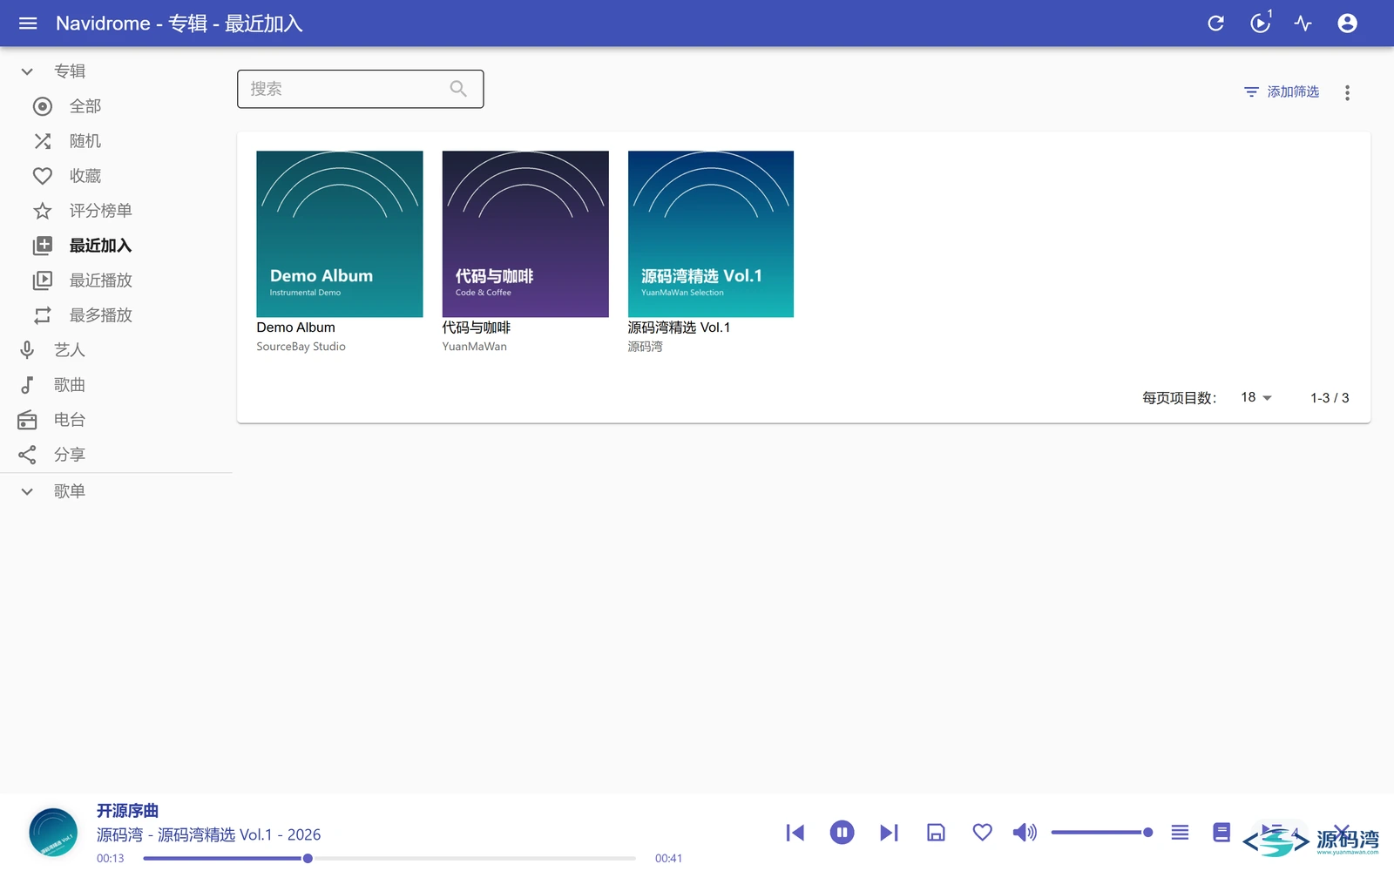
Task: Open the Demo Album cover thumbnail
Action: tap(340, 234)
